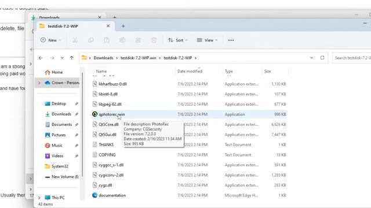Select the documentation Edge file icon
Image resolution: width=371 pixels, height=208 pixels.
coord(94,195)
